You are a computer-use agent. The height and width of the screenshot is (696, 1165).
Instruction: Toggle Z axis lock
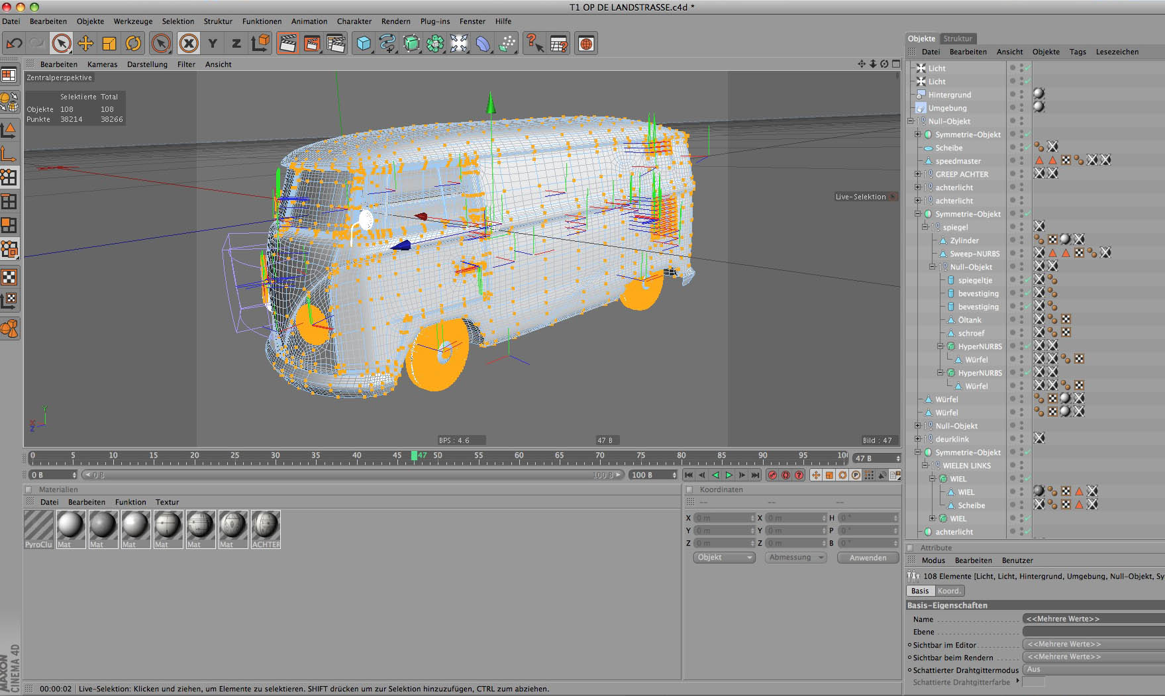(x=236, y=44)
